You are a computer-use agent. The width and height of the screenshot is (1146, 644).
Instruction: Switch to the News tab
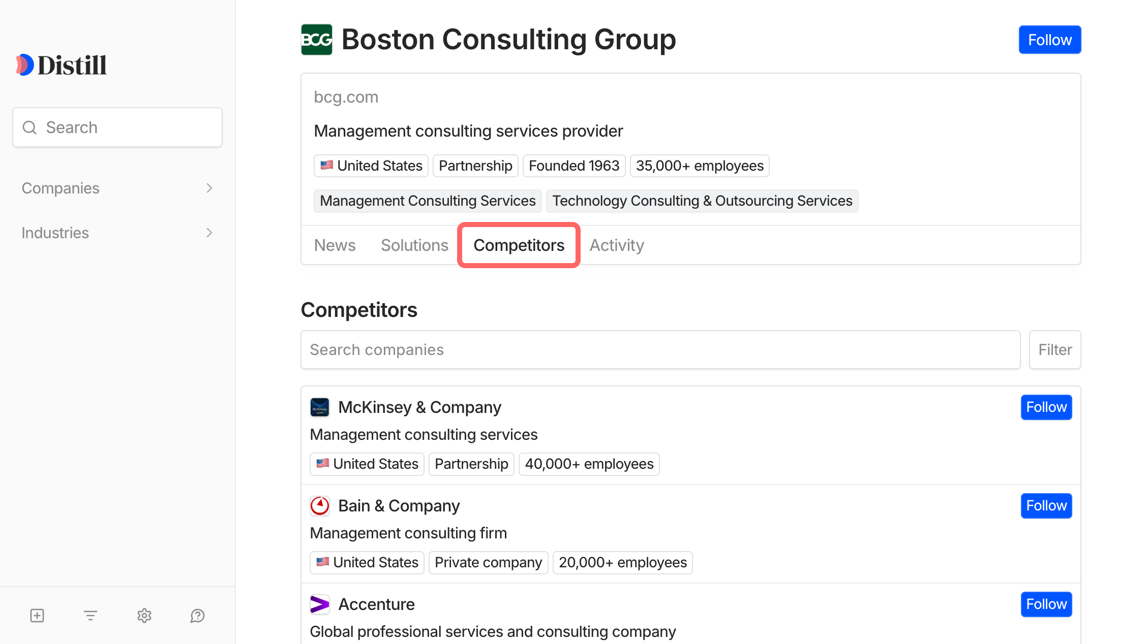point(335,245)
